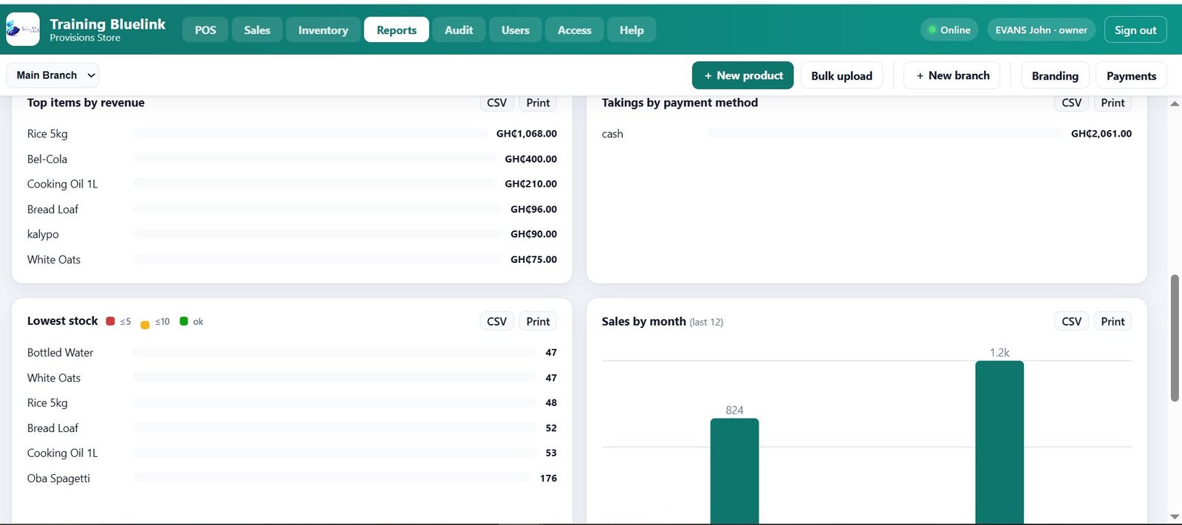Click the EVANS John owner badge
The height and width of the screenshot is (525, 1182).
pos(1041,30)
